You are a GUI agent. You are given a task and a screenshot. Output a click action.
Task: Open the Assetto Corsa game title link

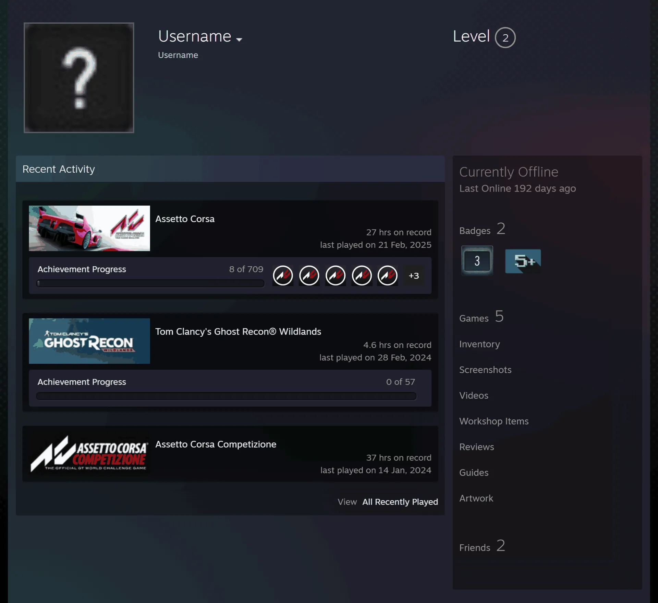pyautogui.click(x=185, y=219)
